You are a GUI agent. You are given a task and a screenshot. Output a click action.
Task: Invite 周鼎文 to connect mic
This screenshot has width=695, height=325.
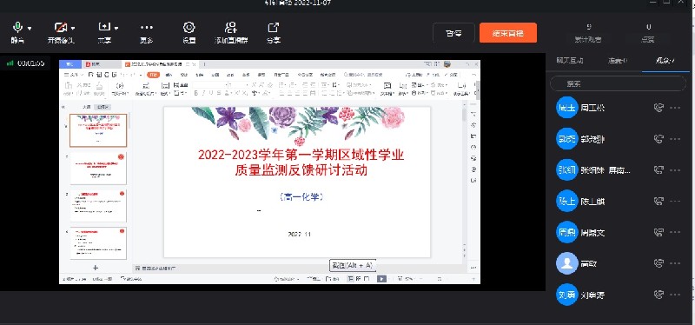tap(659, 232)
